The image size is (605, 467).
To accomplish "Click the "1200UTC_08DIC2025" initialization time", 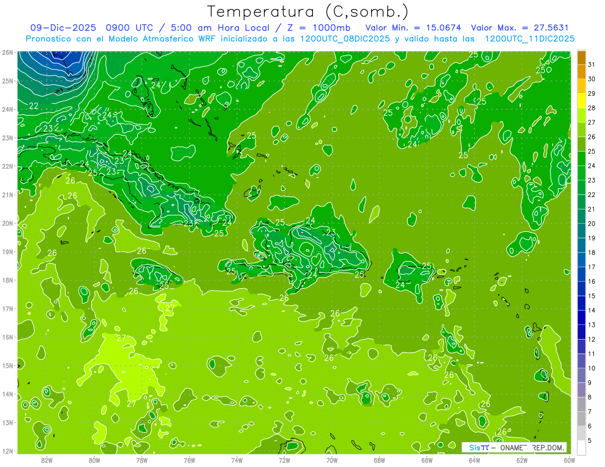I will (x=345, y=39).
